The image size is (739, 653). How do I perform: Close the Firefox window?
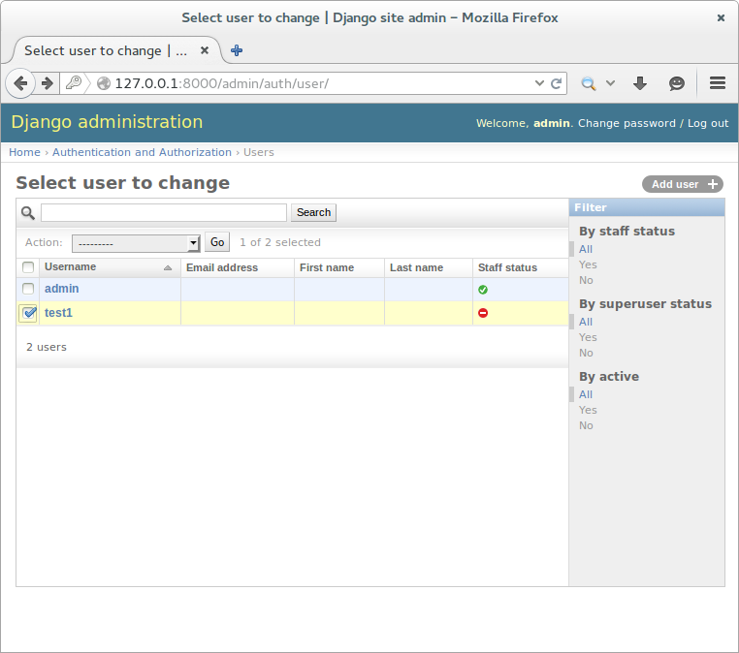point(721,17)
